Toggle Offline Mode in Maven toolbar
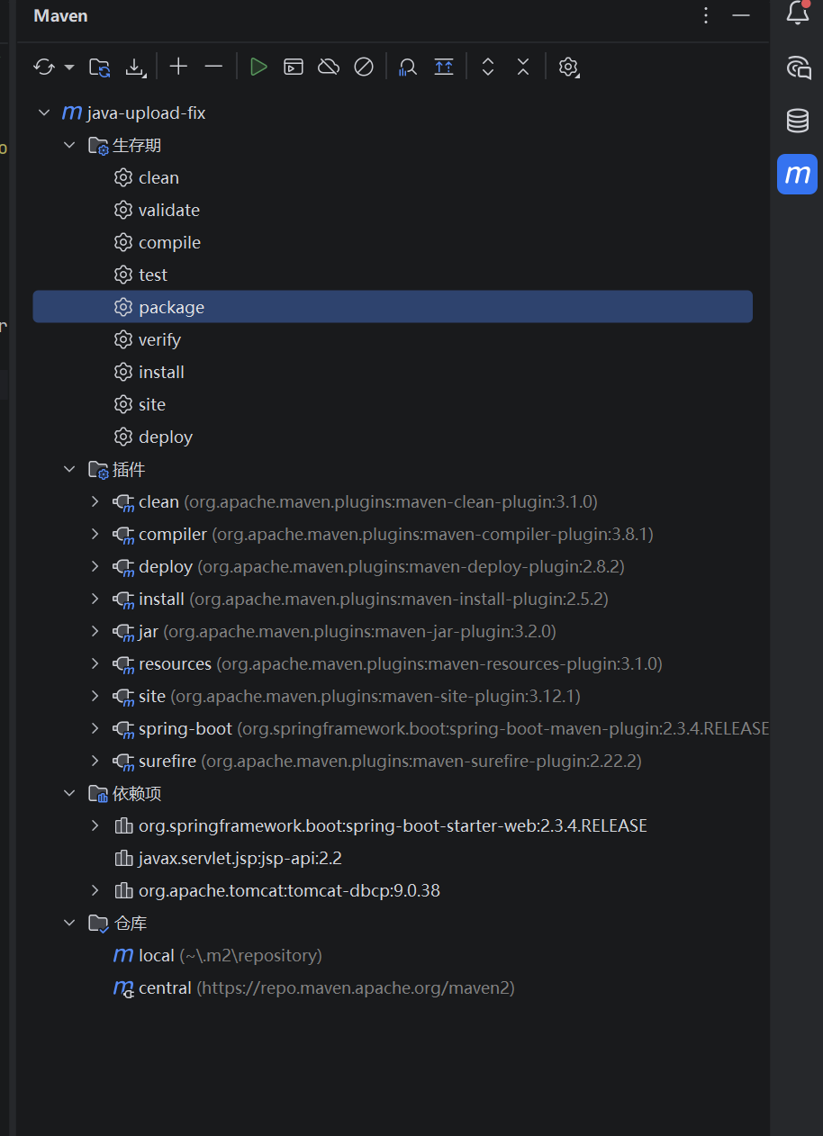The width and height of the screenshot is (823, 1136). pos(329,67)
